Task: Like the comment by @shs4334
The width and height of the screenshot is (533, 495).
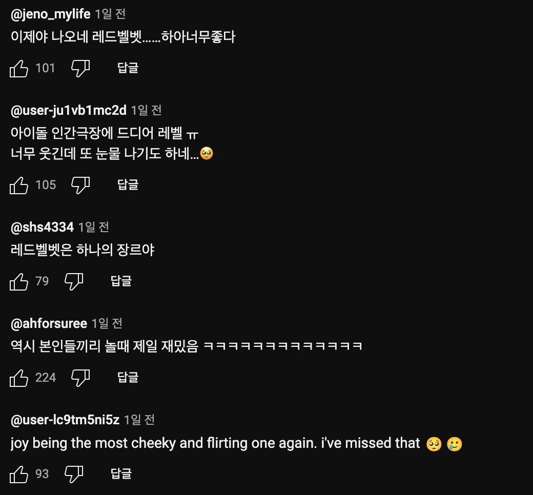Action: point(19,281)
